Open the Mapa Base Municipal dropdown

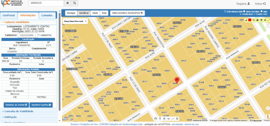coord(75,21)
